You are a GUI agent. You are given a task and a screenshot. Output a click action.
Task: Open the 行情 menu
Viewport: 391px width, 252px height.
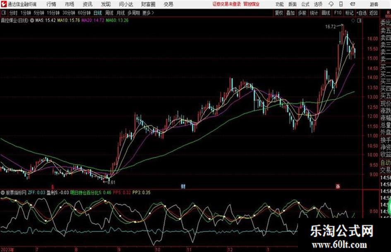(51, 4)
